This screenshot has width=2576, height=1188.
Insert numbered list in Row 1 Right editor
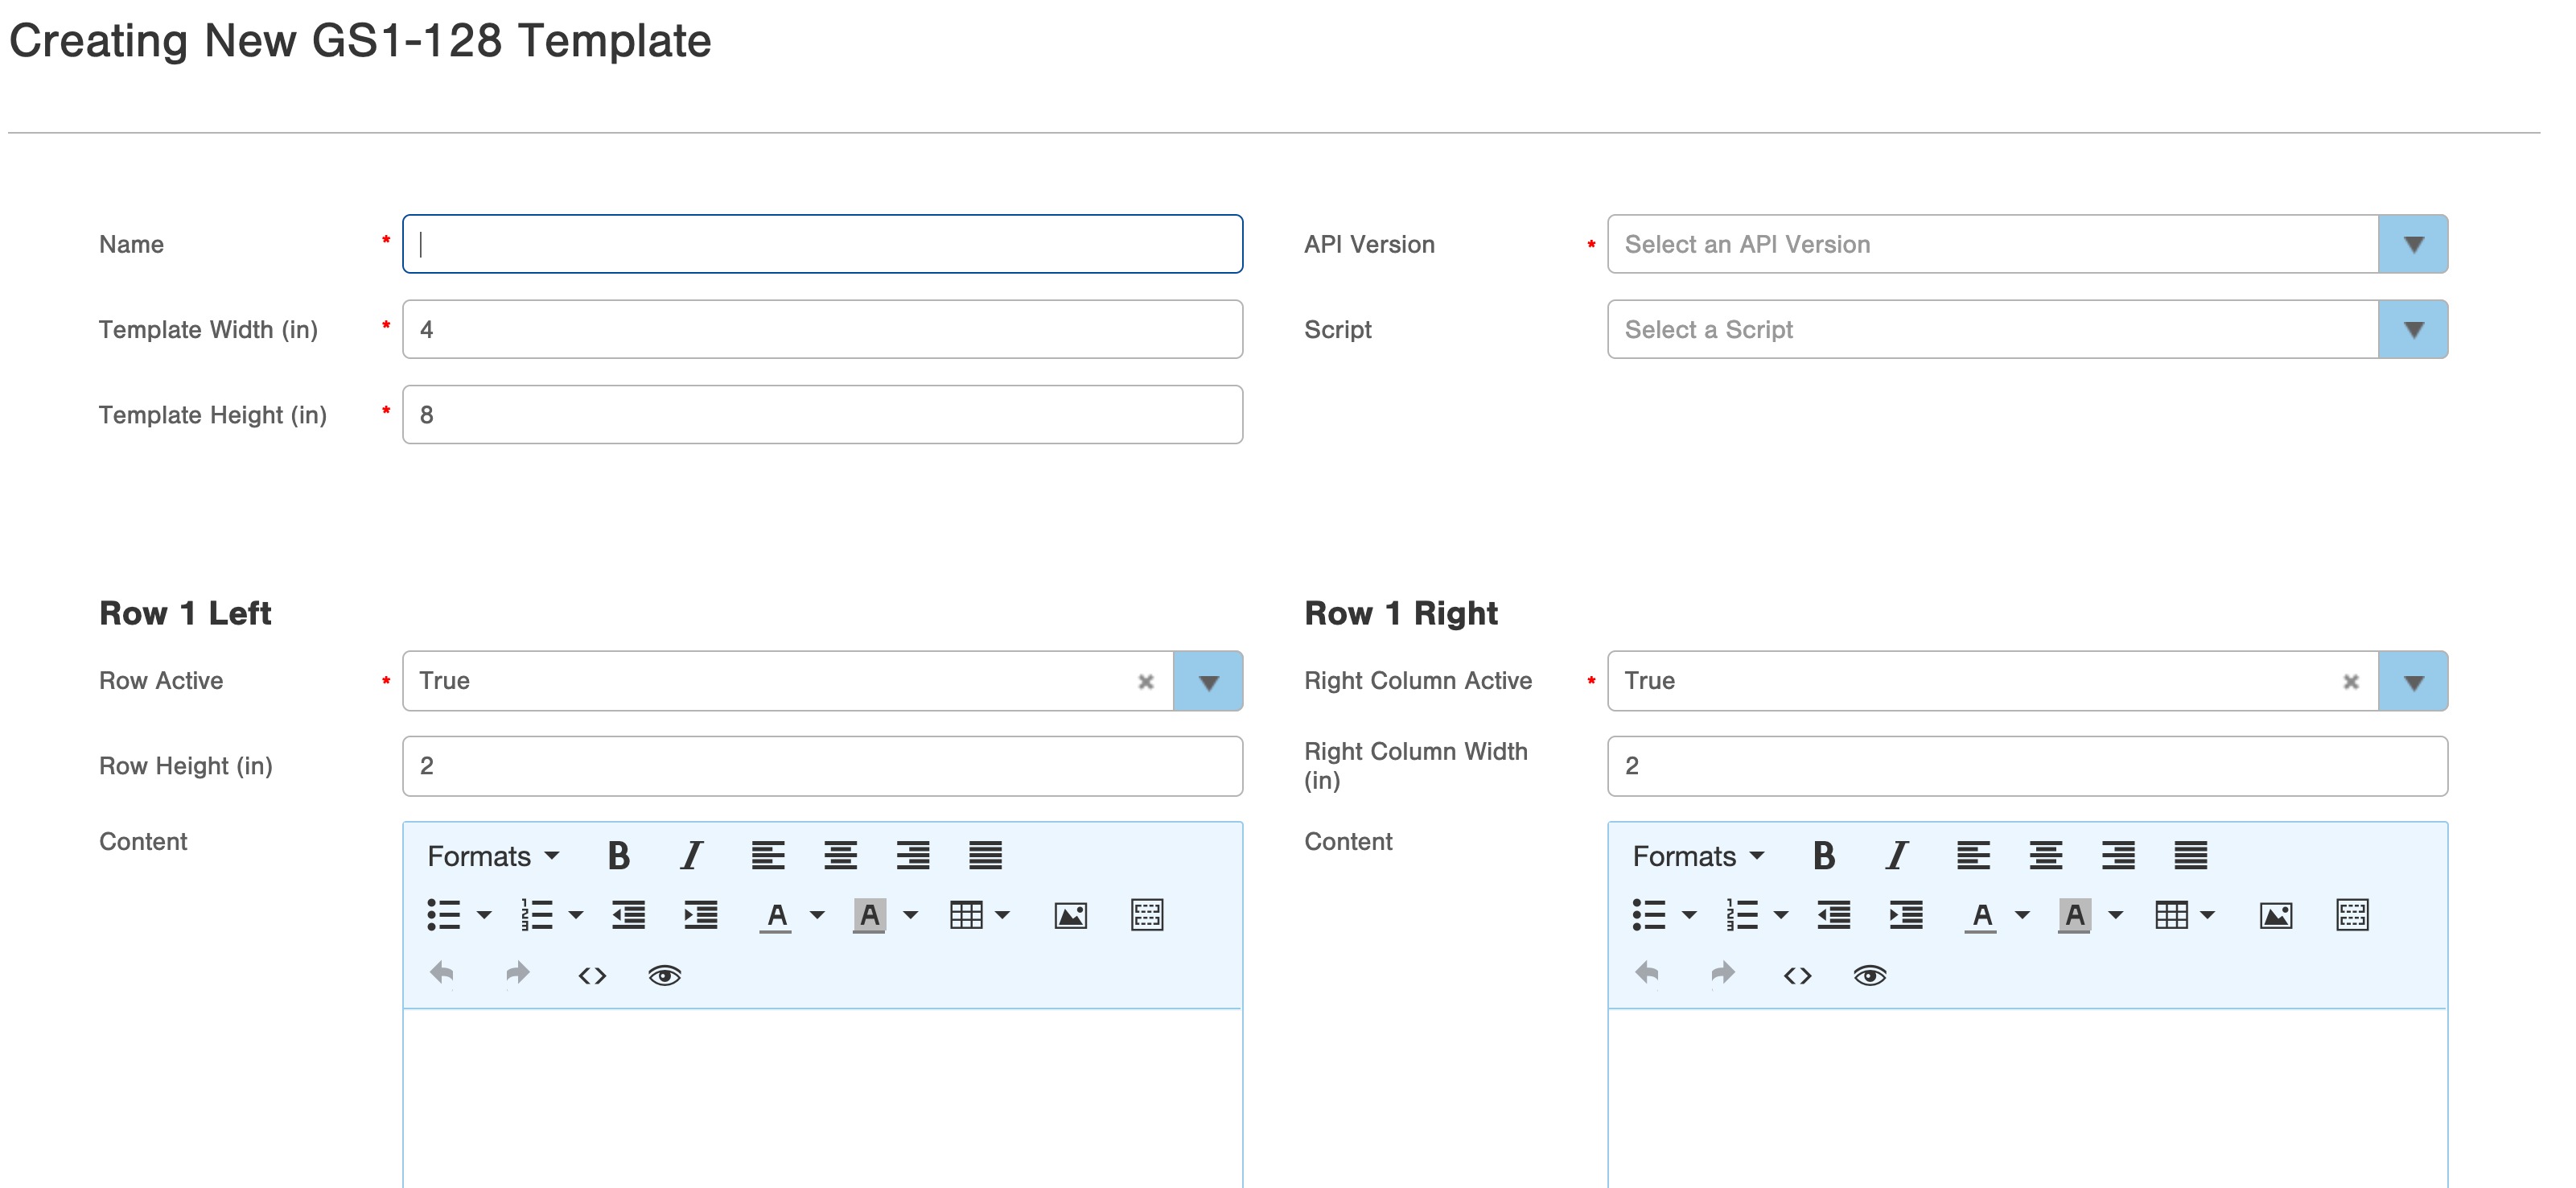tap(1742, 915)
